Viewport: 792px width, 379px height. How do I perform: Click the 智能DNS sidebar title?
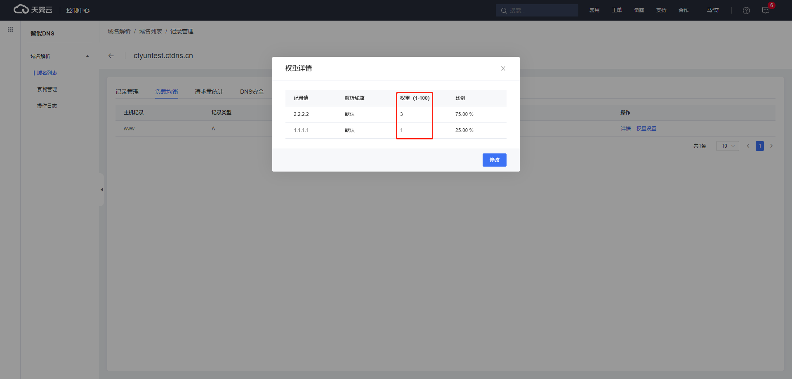pyautogui.click(x=42, y=33)
